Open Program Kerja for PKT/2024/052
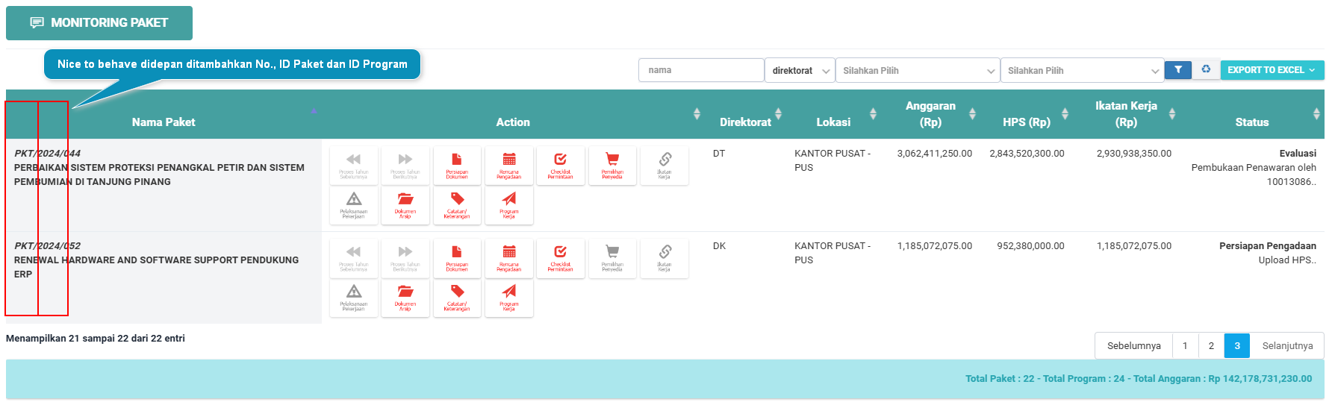The image size is (1332, 405). pyautogui.click(x=508, y=297)
